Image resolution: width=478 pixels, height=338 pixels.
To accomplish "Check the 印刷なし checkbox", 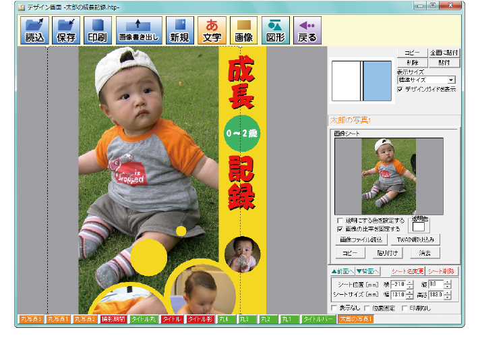I will [x=405, y=308].
